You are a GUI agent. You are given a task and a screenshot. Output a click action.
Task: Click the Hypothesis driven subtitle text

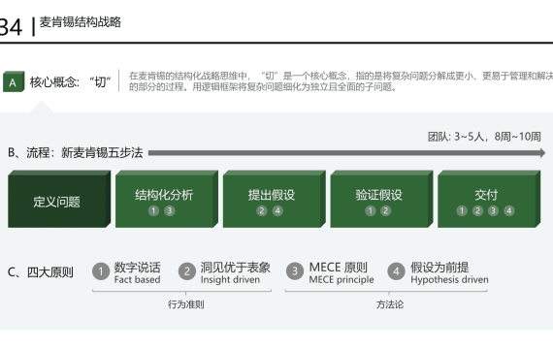(x=449, y=279)
